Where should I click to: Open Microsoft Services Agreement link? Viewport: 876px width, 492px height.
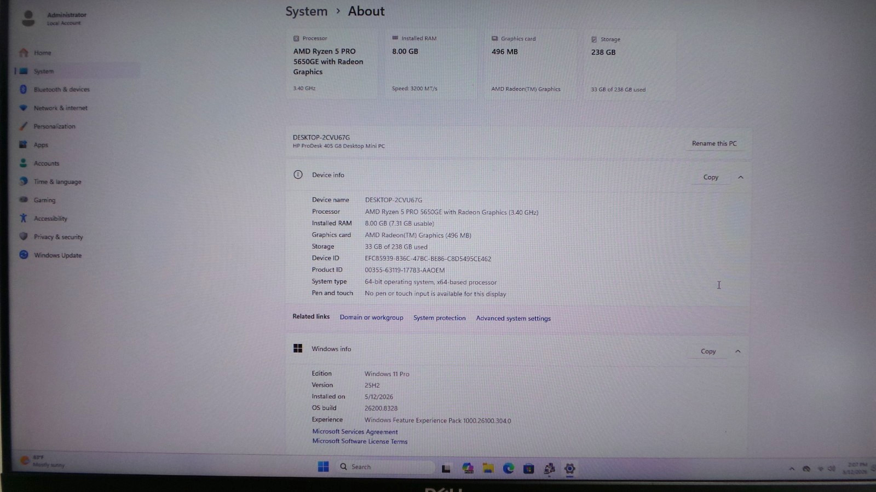point(355,432)
